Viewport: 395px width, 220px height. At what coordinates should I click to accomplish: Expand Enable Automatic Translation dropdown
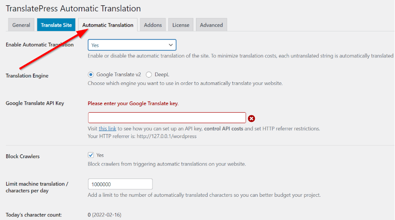click(x=132, y=45)
